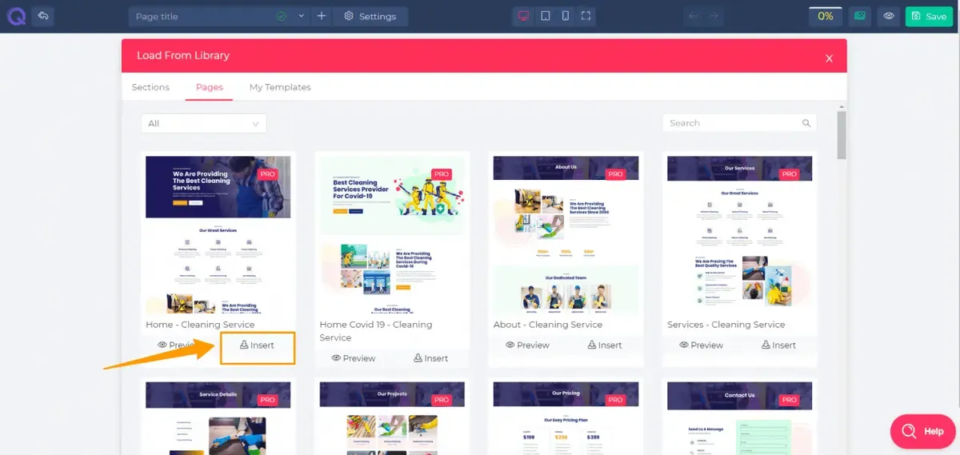Open the media library icon
The height and width of the screenshot is (455, 960).
[860, 16]
